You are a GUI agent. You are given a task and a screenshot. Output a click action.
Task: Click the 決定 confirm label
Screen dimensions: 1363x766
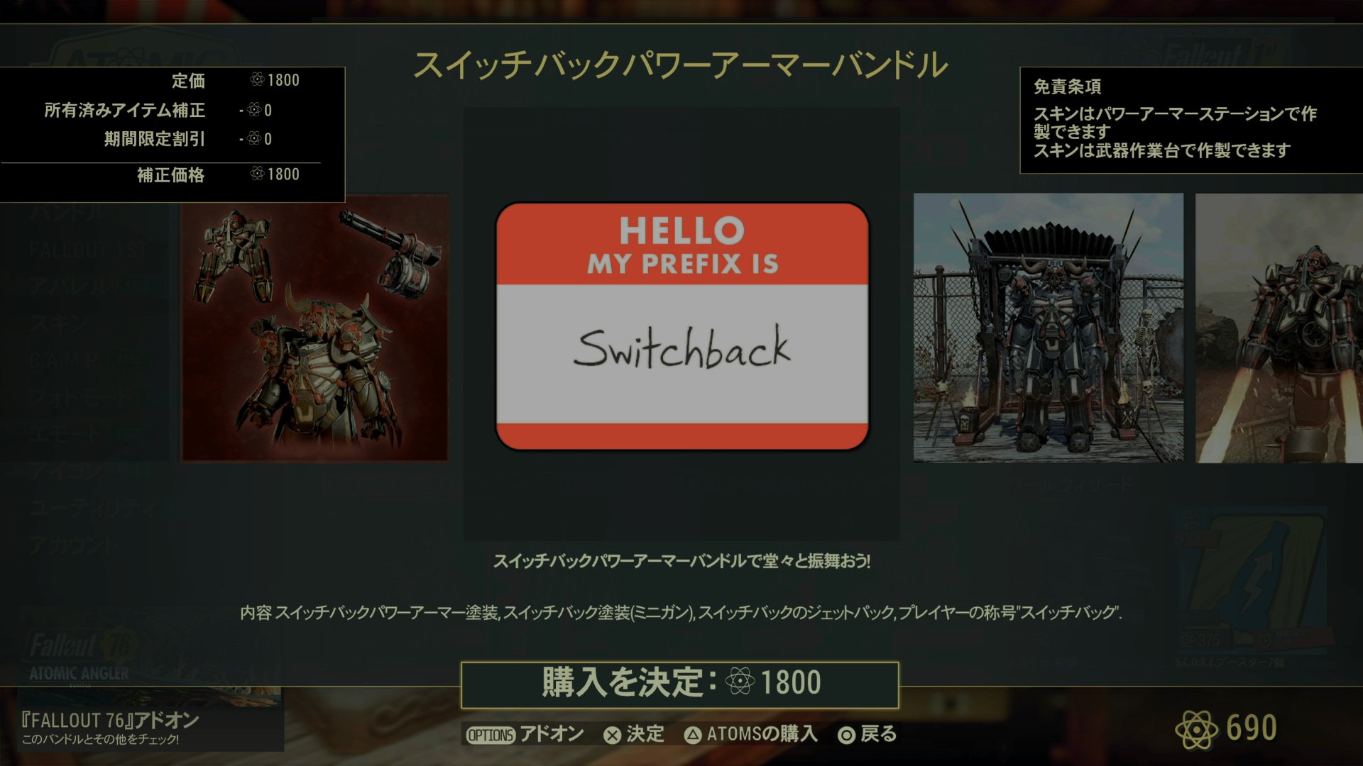pyautogui.click(x=645, y=734)
